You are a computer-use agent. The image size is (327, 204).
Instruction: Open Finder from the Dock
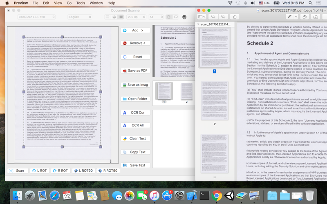[17, 196]
